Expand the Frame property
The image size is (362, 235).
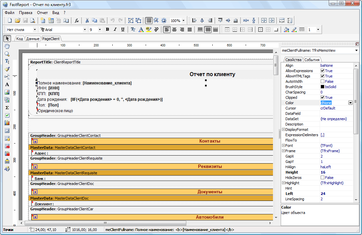coord(284,151)
